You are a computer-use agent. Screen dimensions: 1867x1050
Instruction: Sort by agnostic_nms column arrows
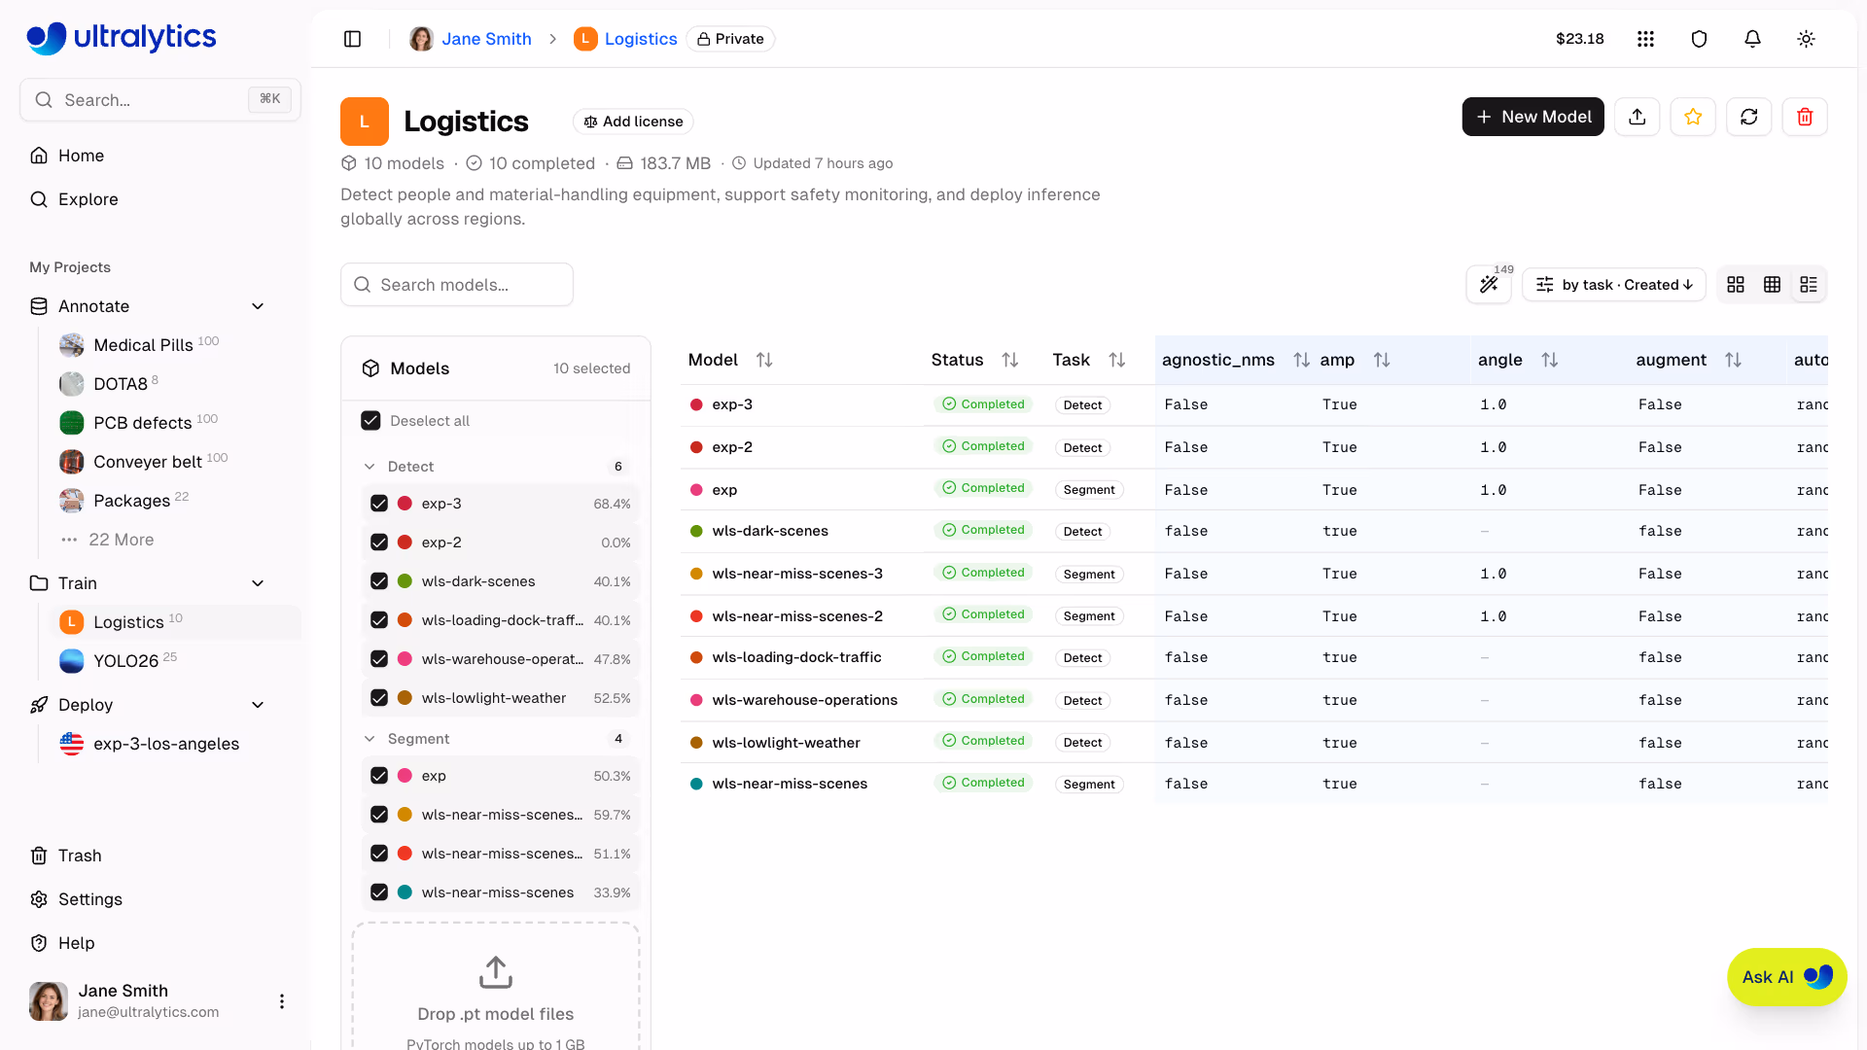[x=1301, y=360]
